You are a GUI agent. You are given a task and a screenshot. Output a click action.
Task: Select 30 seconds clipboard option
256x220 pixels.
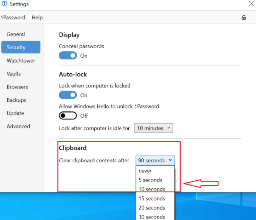click(152, 217)
